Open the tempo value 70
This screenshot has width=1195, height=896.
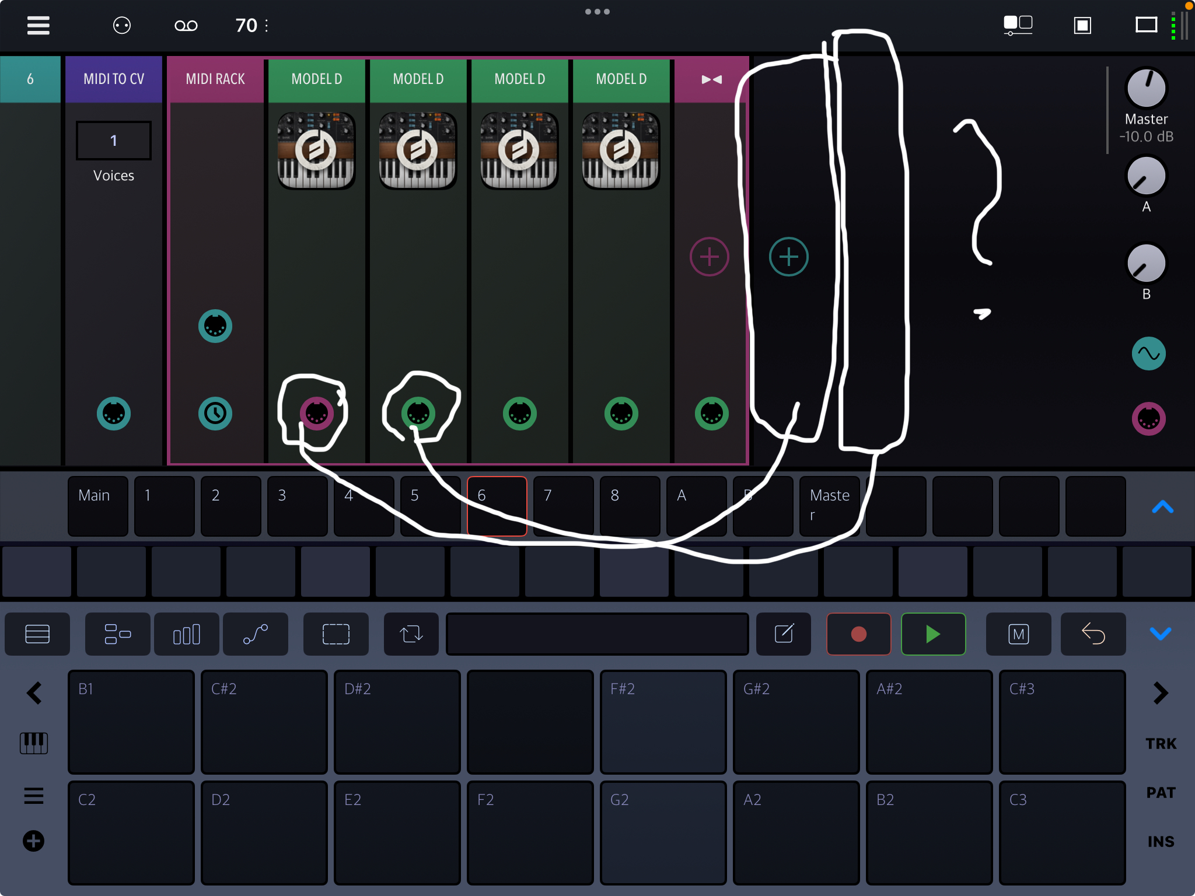(246, 26)
